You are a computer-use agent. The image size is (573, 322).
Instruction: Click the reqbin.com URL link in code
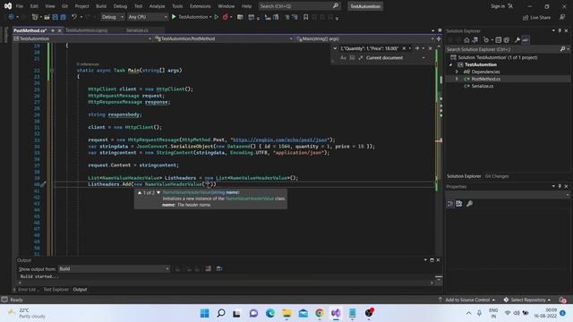pos(279,140)
